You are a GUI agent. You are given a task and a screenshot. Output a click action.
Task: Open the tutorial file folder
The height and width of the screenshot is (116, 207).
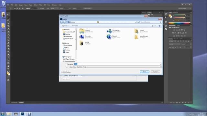(x=85, y=43)
